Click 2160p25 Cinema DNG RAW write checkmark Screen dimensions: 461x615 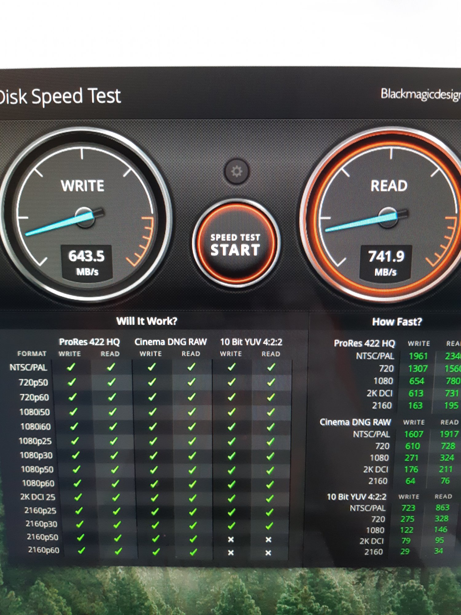[155, 511]
